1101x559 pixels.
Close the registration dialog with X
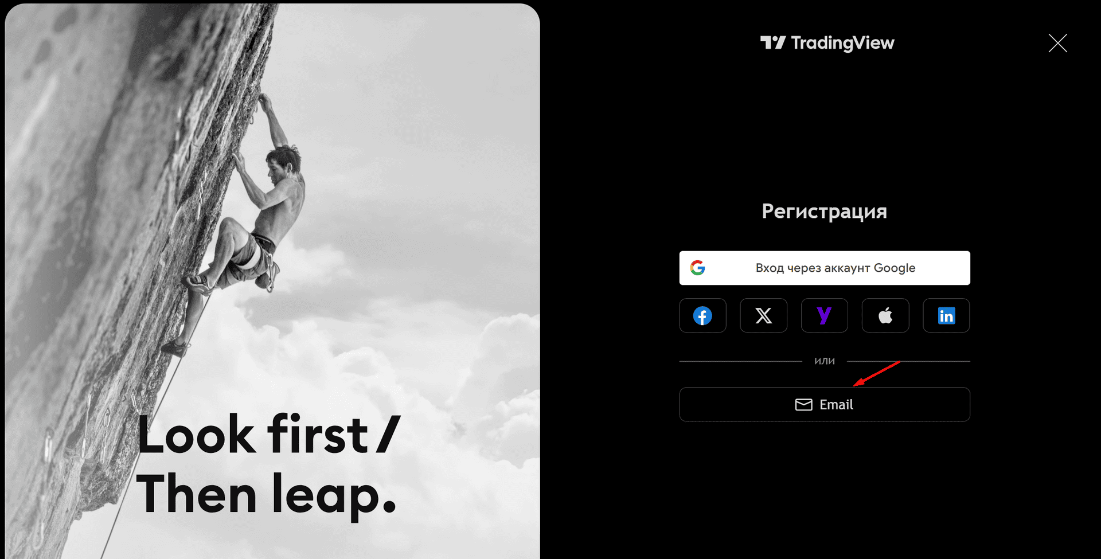pos(1057,43)
